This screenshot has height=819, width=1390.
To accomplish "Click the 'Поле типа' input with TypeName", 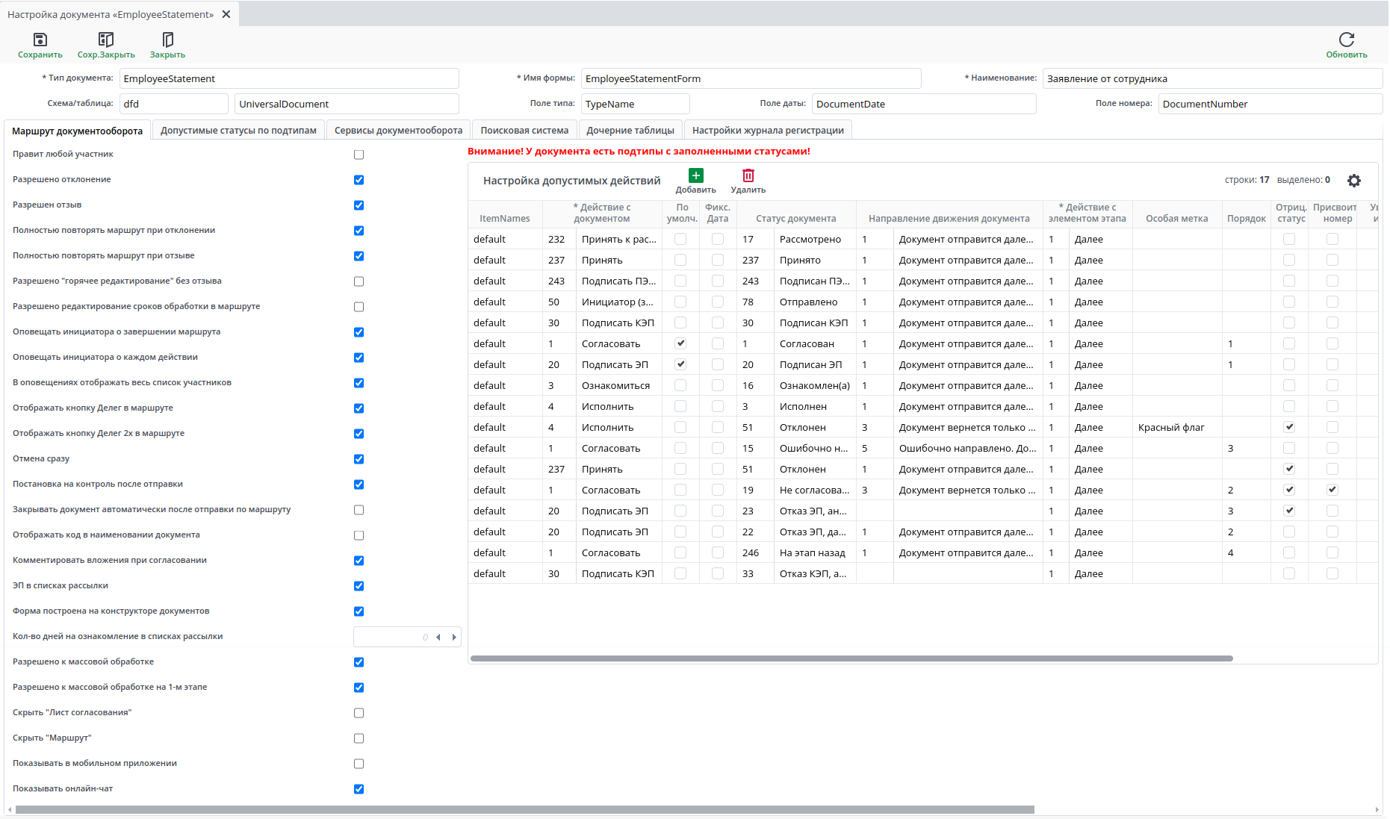I will tap(635, 104).
